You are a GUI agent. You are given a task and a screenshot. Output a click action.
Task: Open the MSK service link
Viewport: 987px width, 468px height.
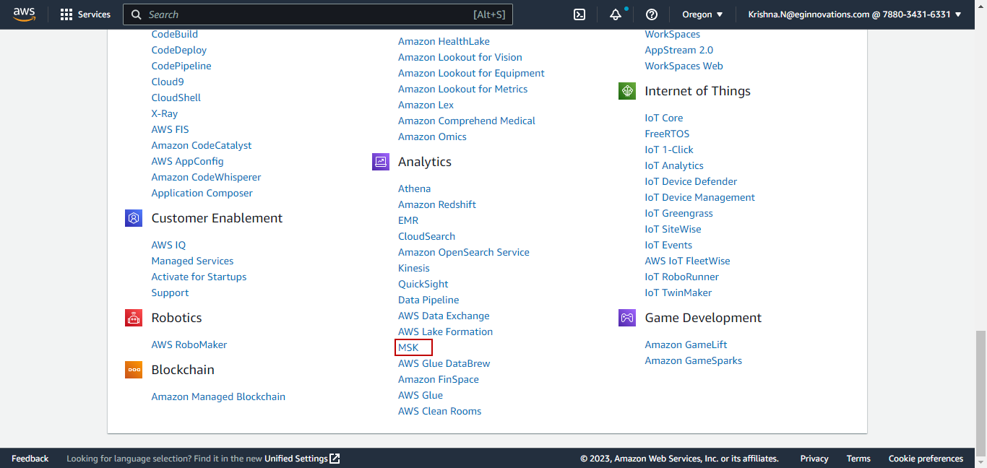pyautogui.click(x=408, y=347)
